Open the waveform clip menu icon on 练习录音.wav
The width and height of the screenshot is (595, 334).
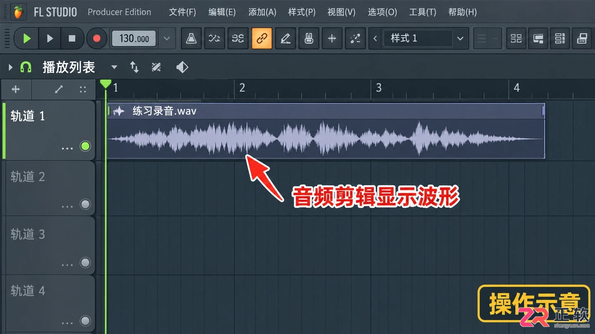point(119,111)
